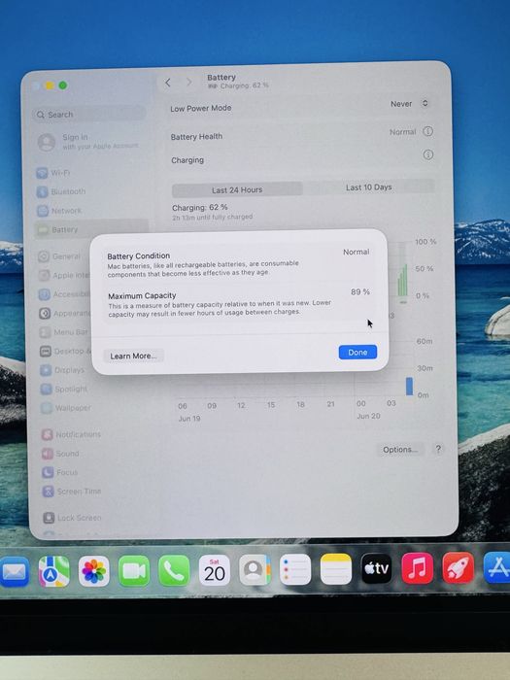Viewport: 510px width, 680px height.
Task: Open Calendar showing 20 from the Dock
Action: click(215, 570)
